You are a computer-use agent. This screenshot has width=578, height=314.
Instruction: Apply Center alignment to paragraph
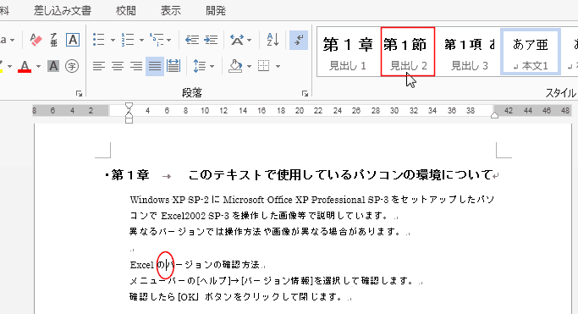[118, 66]
